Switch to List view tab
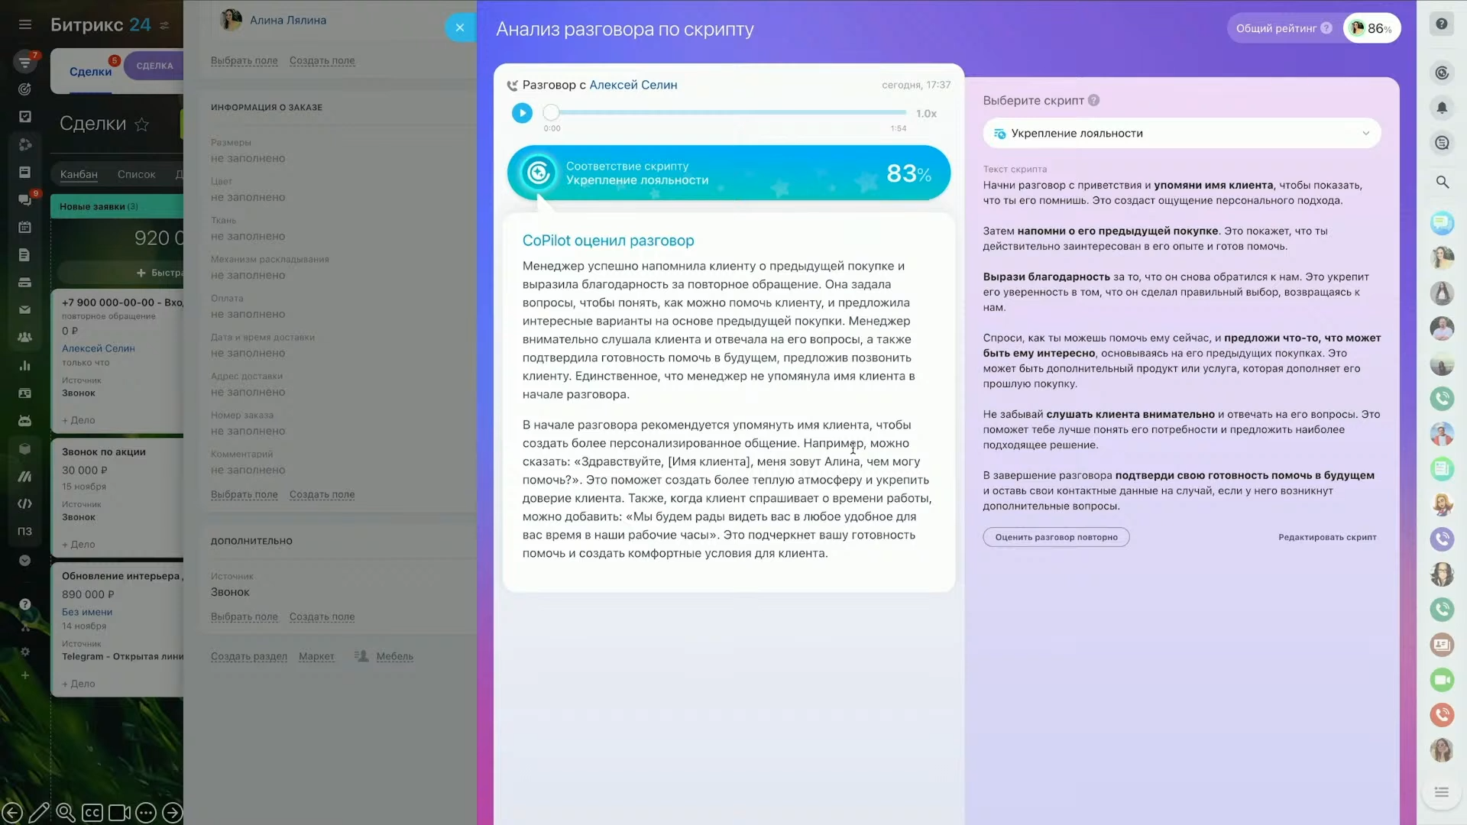1467x825 pixels. pyautogui.click(x=136, y=174)
